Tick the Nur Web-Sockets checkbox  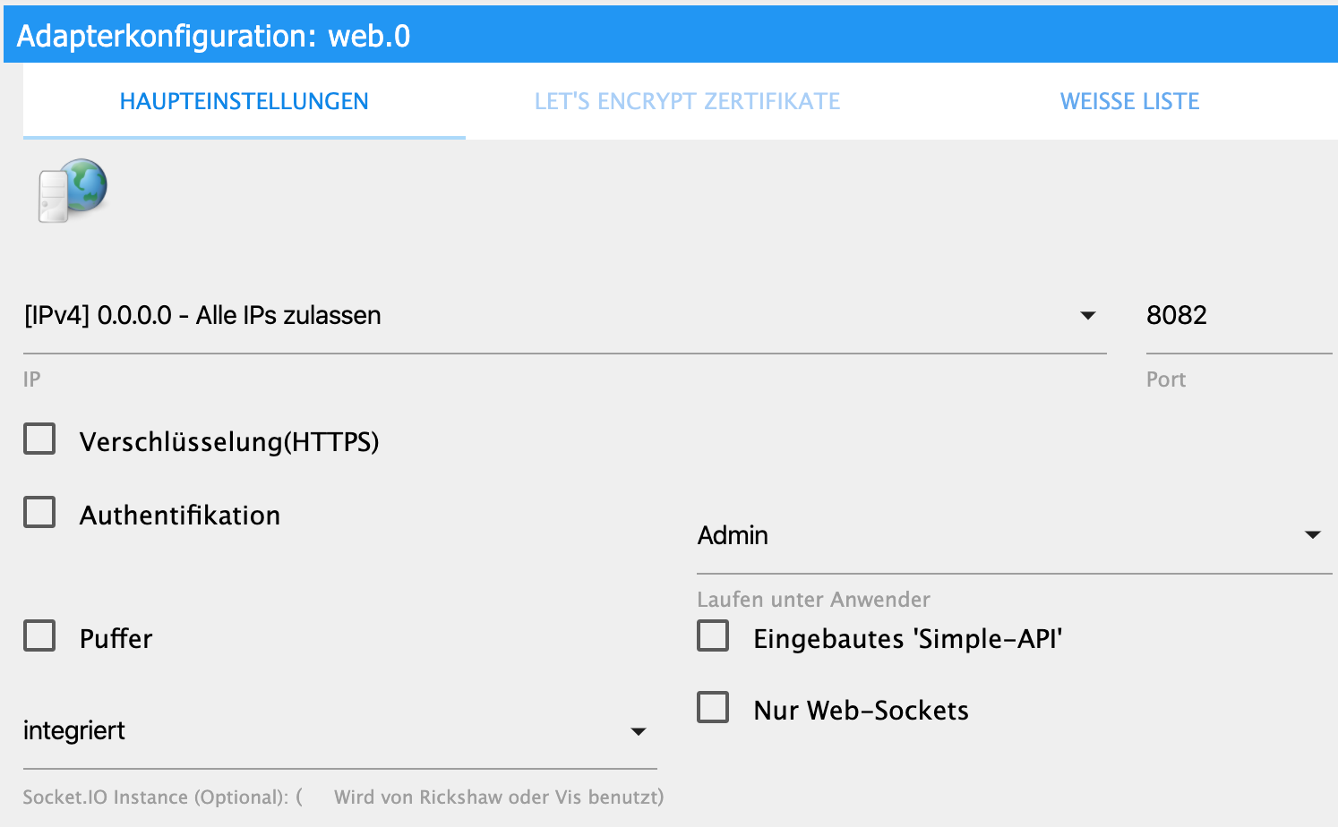pyautogui.click(x=713, y=707)
